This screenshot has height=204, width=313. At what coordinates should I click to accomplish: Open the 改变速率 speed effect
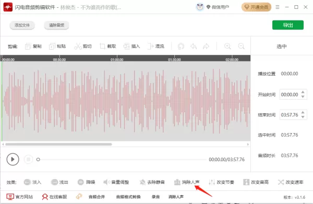tap(291, 182)
